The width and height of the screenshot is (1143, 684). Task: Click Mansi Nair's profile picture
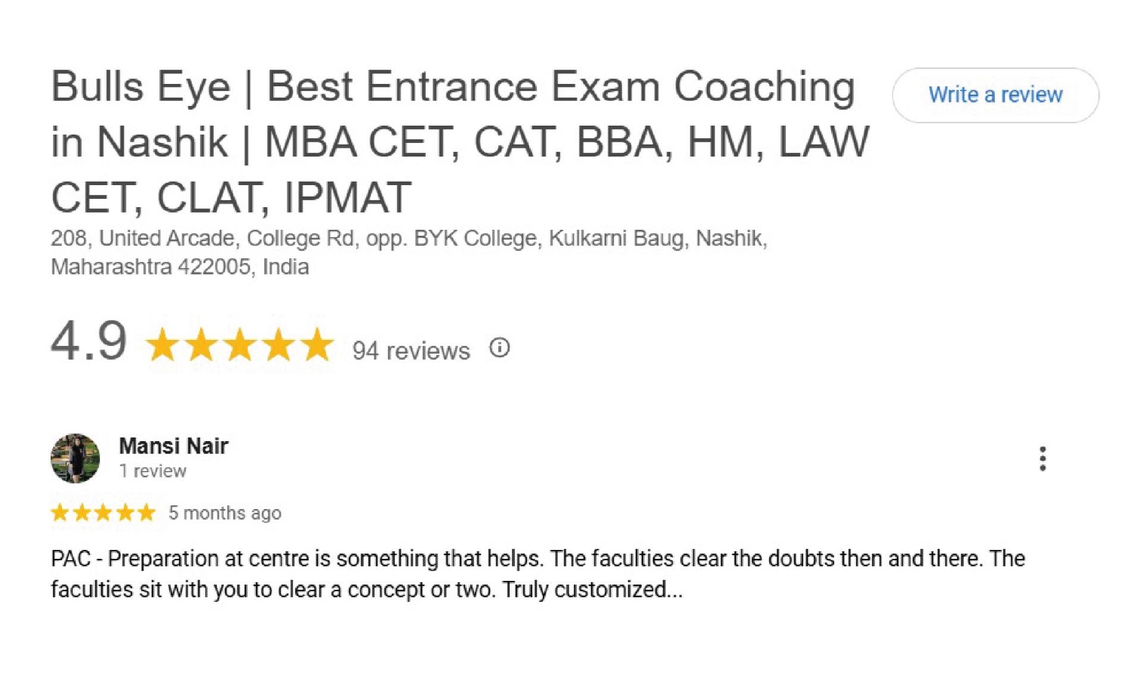(75, 458)
